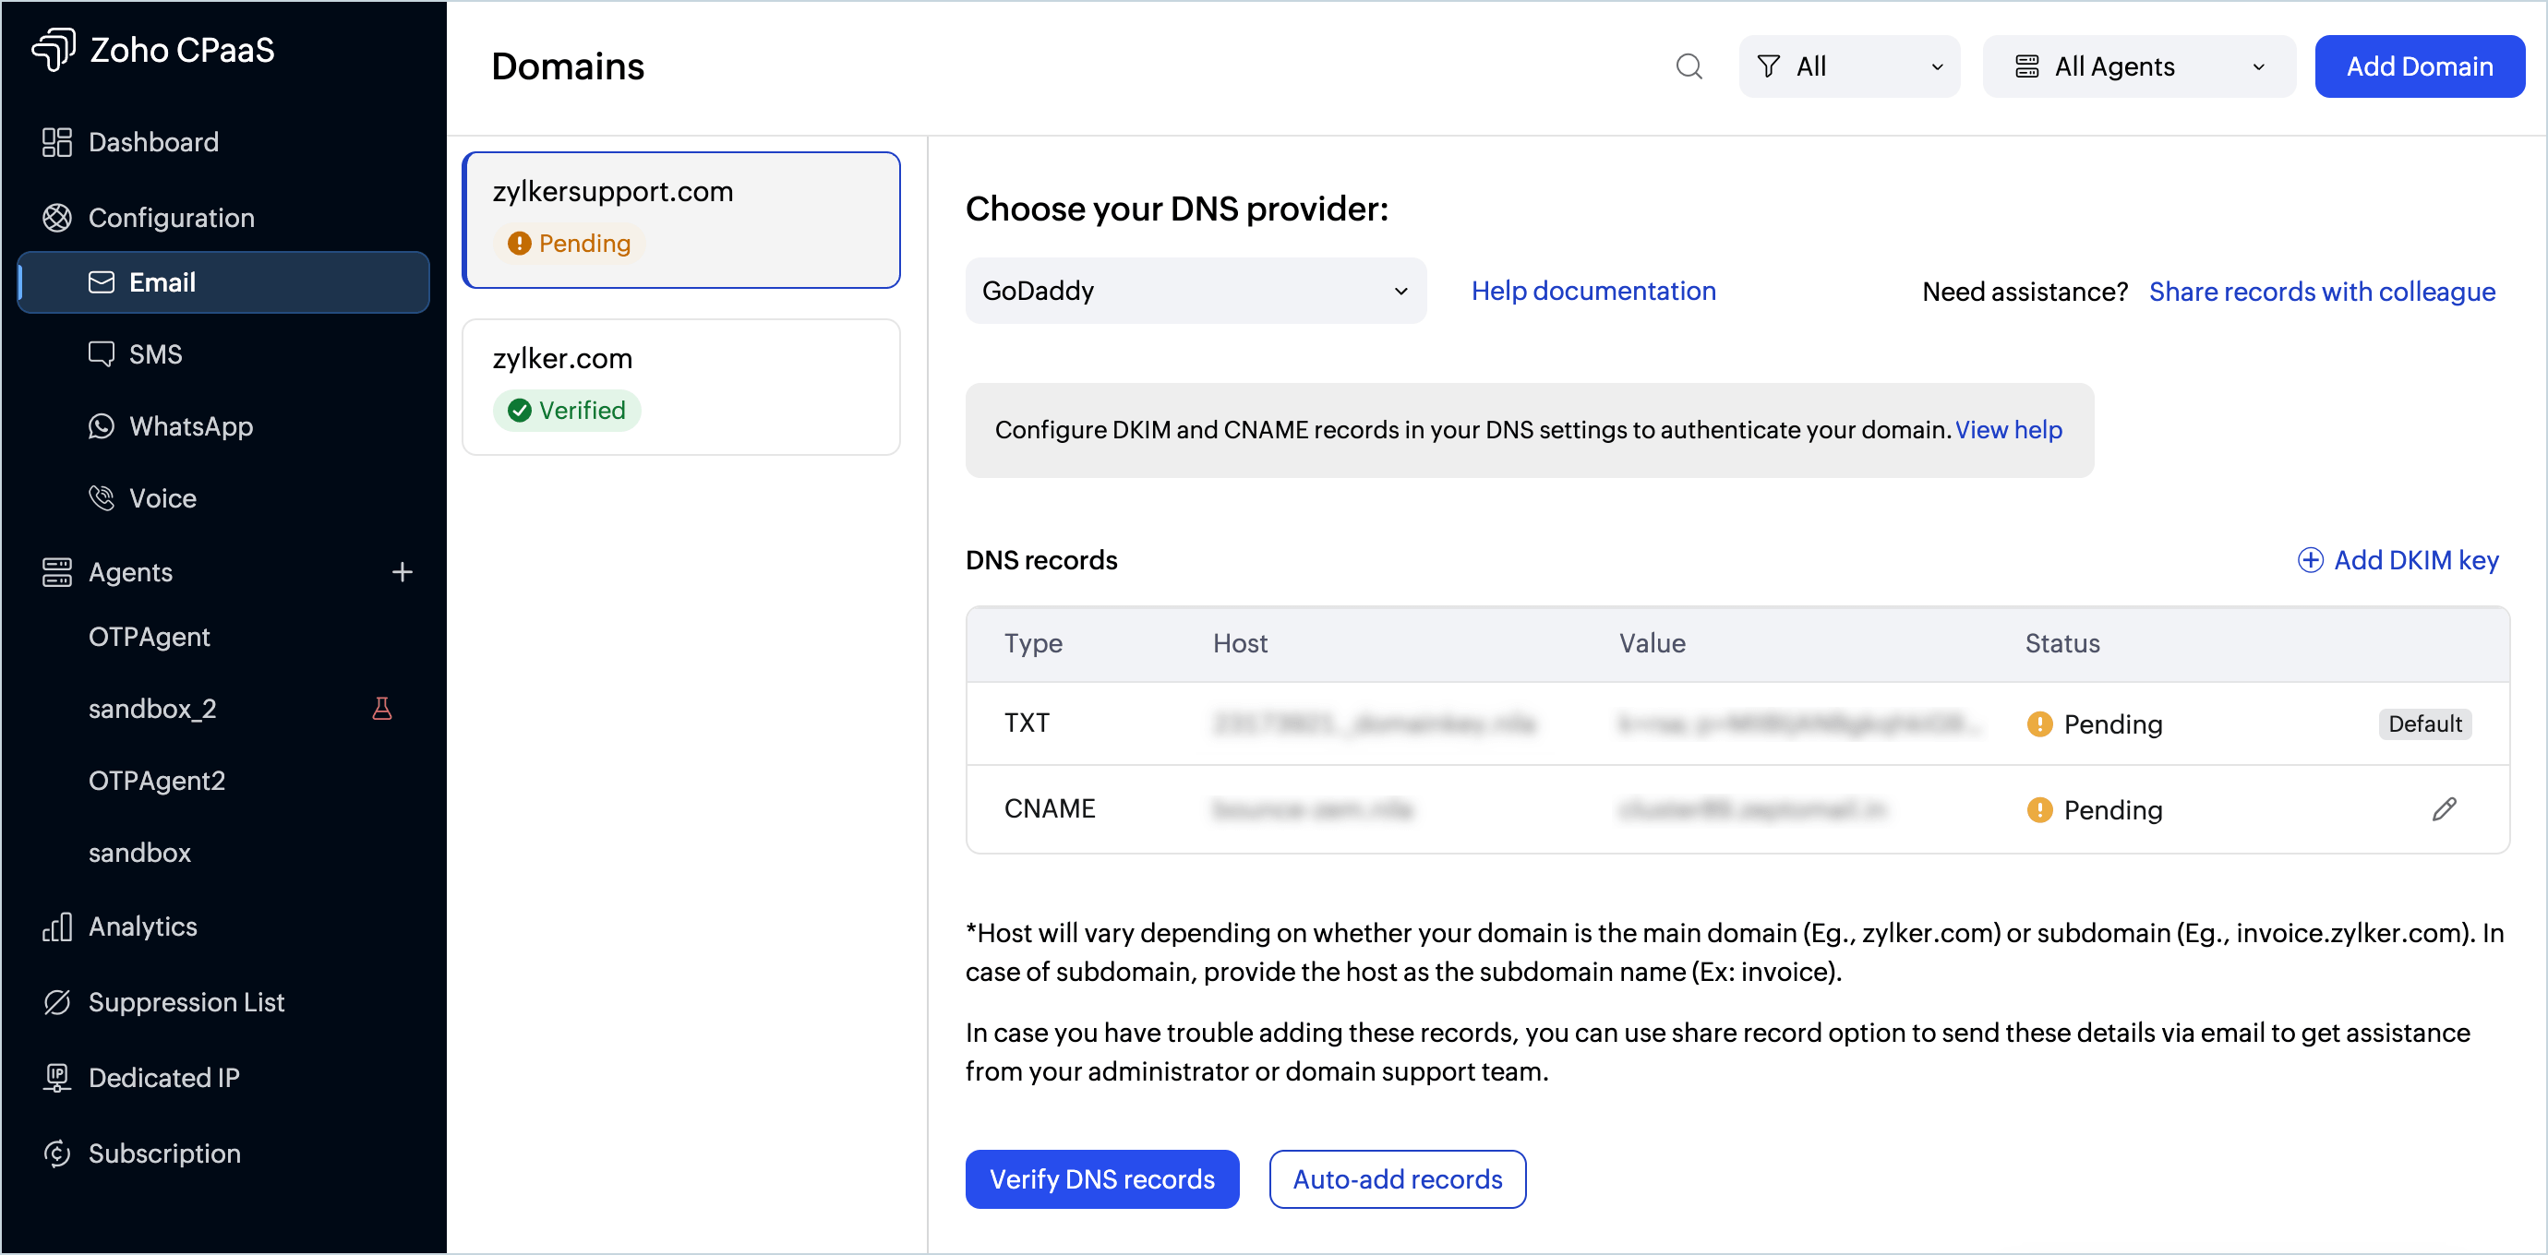Click the SMS chat bubble icon
Viewport: 2548px width, 1255px height.
[x=101, y=354]
